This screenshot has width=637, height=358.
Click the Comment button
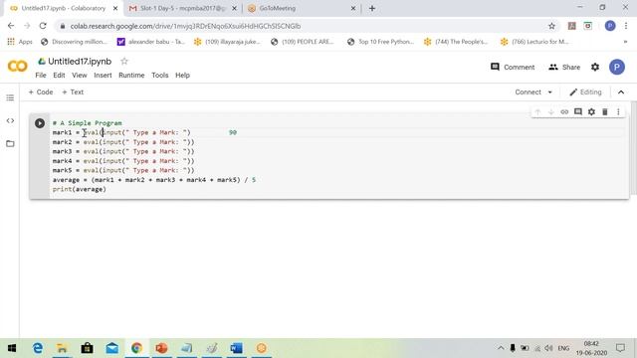[513, 67]
